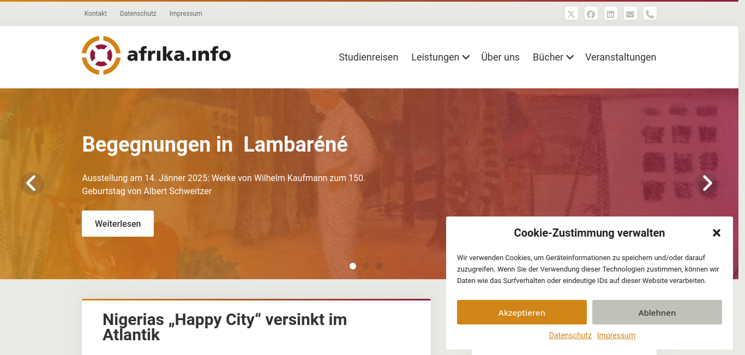Click the afrika.info logo
The height and width of the screenshot is (355, 745).
pyautogui.click(x=156, y=55)
